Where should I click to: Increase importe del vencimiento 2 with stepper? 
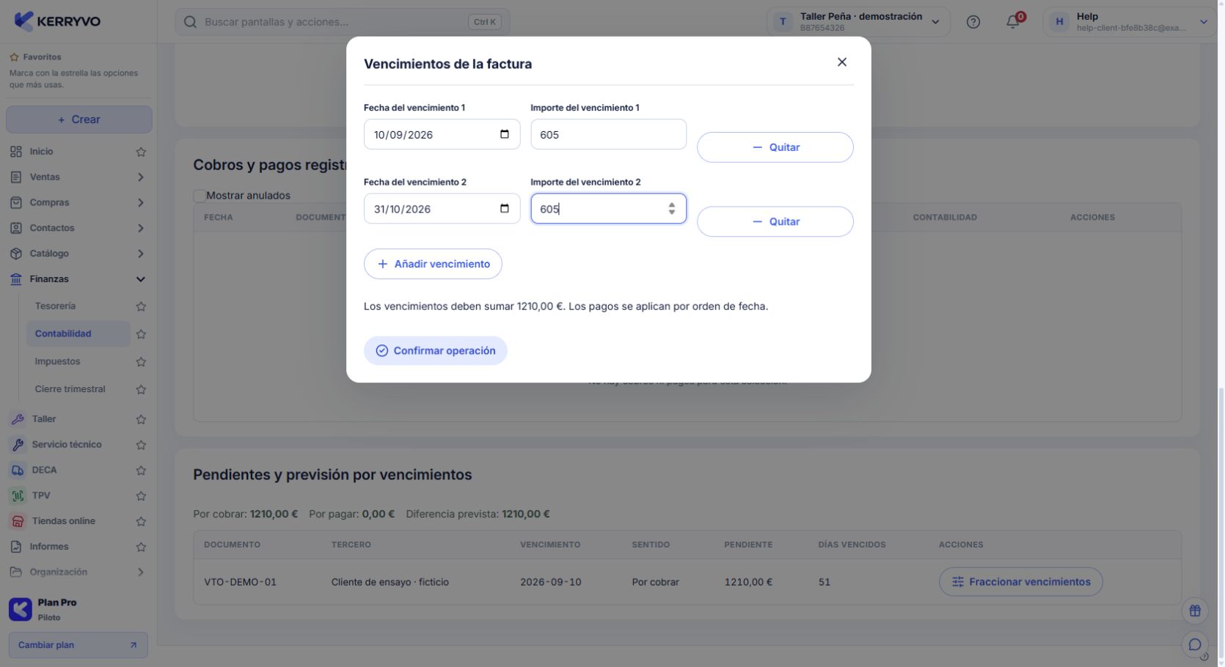[x=671, y=204]
